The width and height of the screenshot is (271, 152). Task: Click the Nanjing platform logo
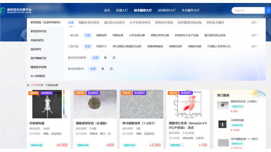(x=16, y=11)
